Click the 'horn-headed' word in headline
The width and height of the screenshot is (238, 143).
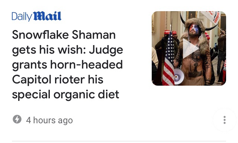click(x=86, y=64)
